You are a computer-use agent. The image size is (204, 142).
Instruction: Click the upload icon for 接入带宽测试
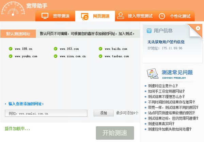[x=121, y=16]
